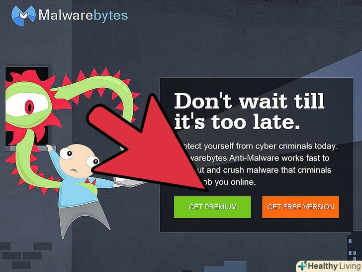The width and height of the screenshot is (362, 272).
Task: Click the one-eyed green monster's red eye
Action: (x=29, y=107)
